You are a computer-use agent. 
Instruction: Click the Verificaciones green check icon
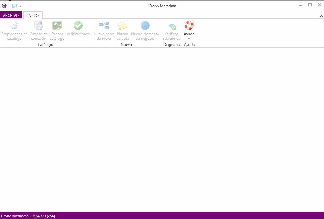coord(78,26)
